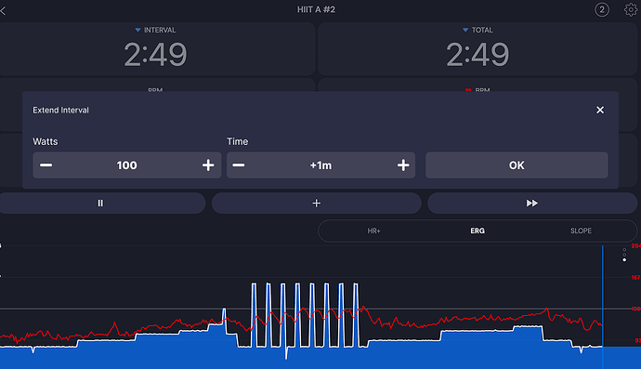This screenshot has height=369, width=641.
Task: Close the Extend Interval dialog
Action: tap(600, 110)
